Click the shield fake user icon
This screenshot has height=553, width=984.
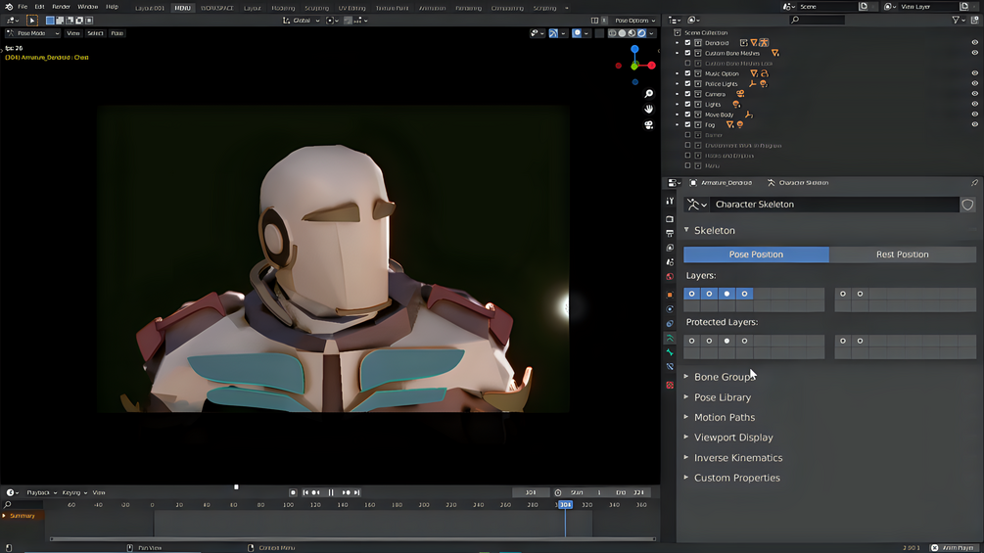point(967,205)
